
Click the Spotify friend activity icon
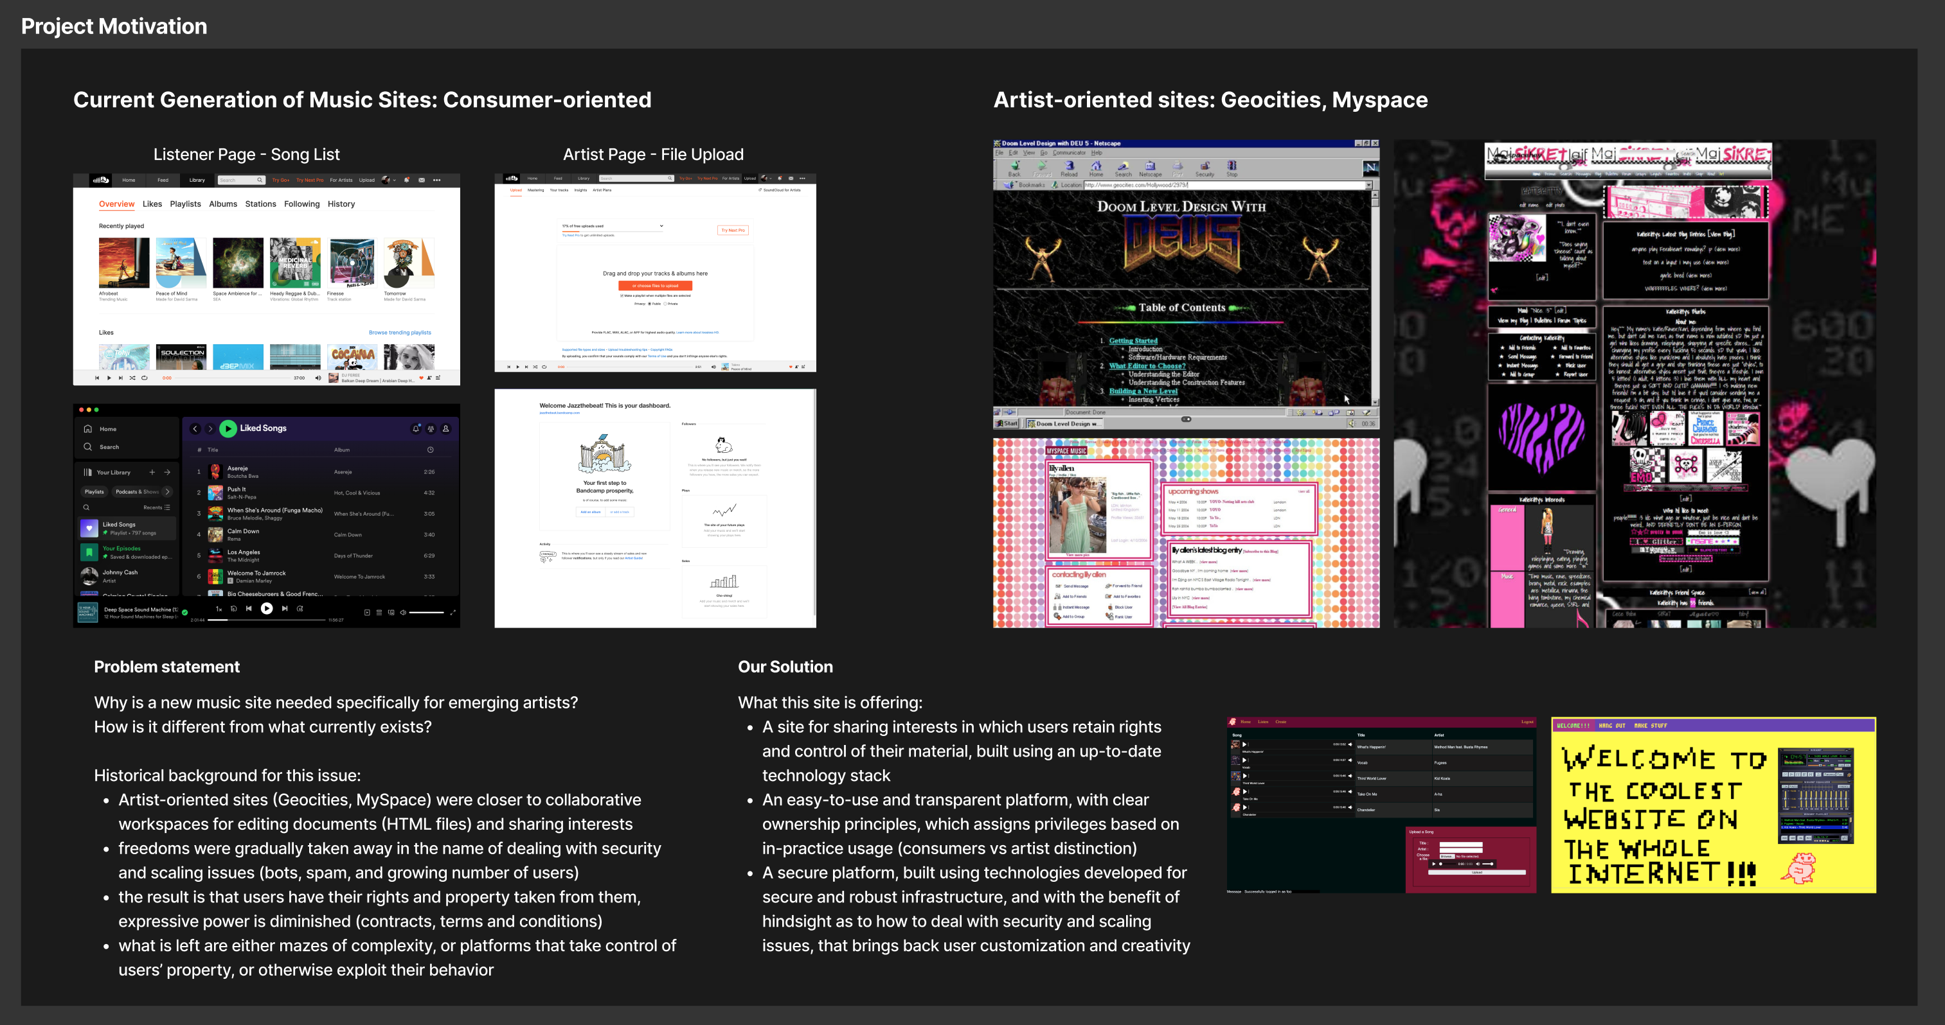point(431,428)
